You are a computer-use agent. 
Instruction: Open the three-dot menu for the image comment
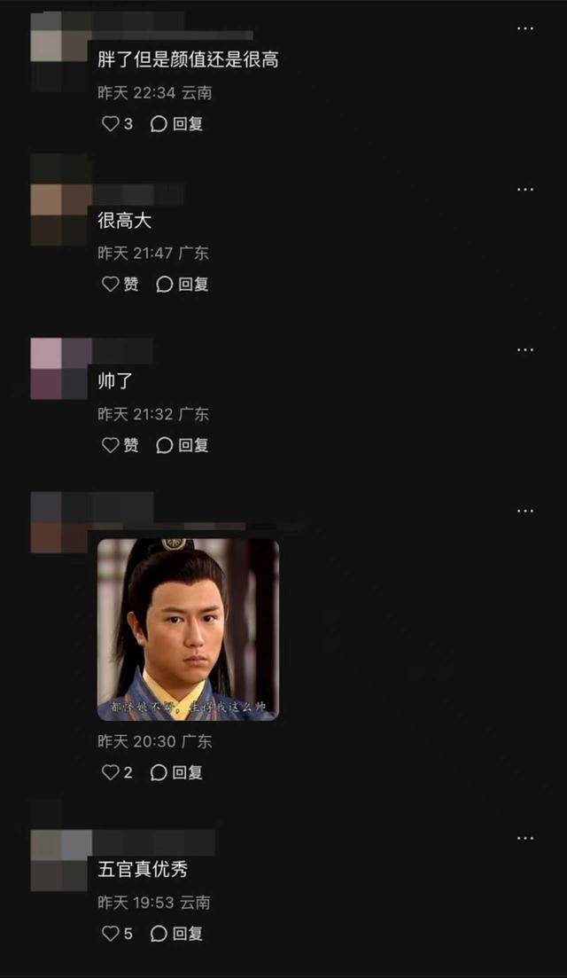(525, 511)
